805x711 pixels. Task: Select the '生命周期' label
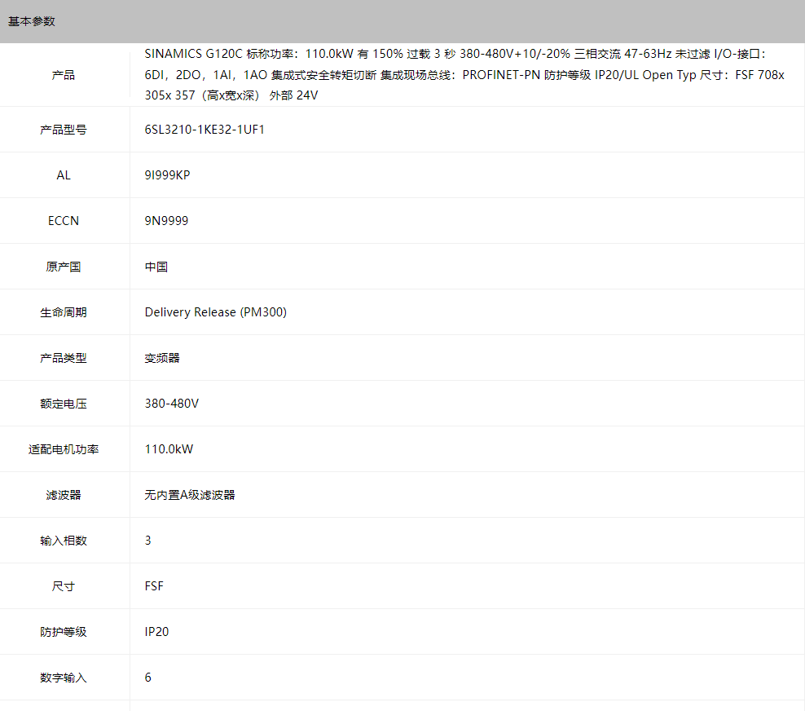coord(64,312)
